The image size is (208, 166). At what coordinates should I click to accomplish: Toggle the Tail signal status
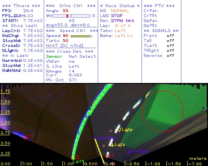coord(171,41)
